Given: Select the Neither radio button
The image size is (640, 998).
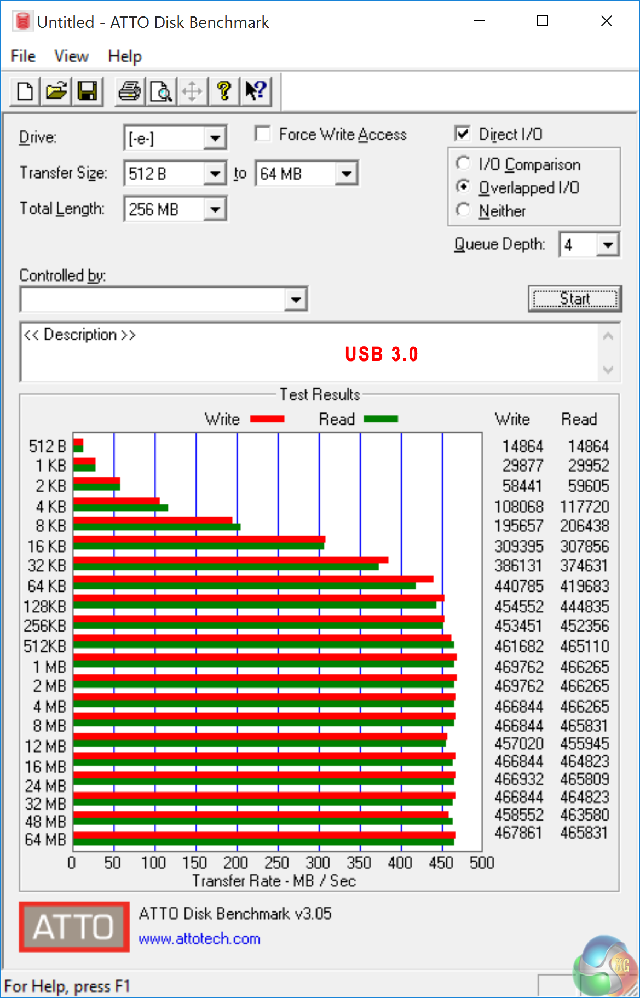Looking at the screenshot, I should click(x=463, y=210).
